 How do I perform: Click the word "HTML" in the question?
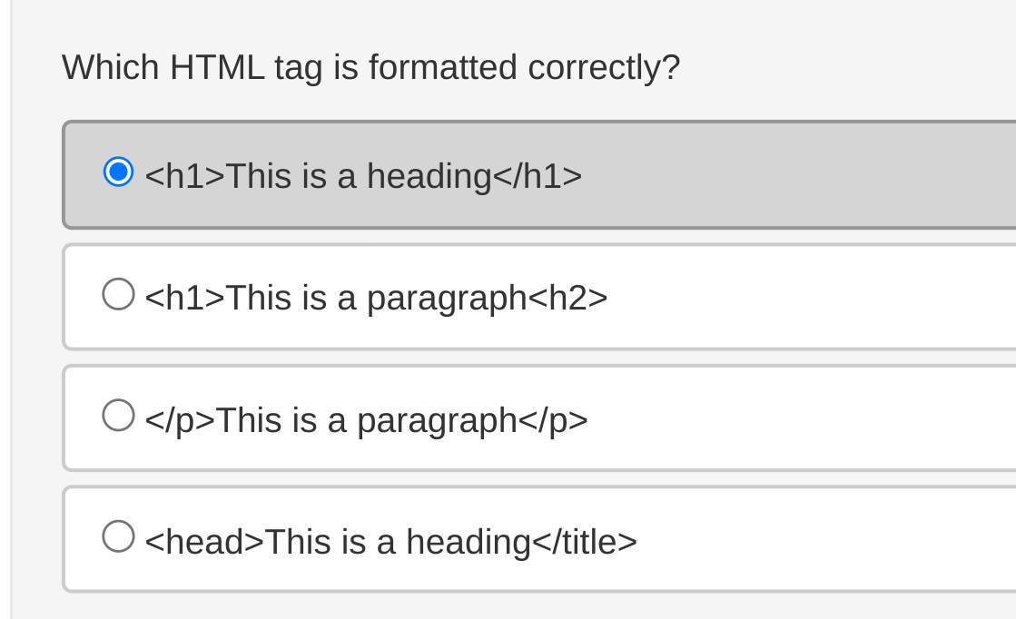click(217, 67)
